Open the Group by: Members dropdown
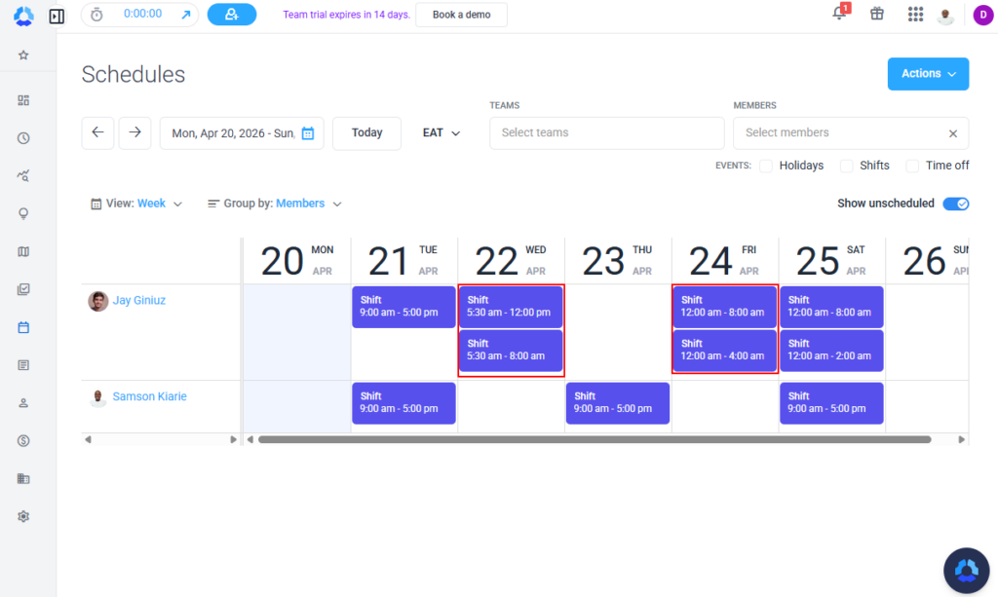 [x=274, y=204]
